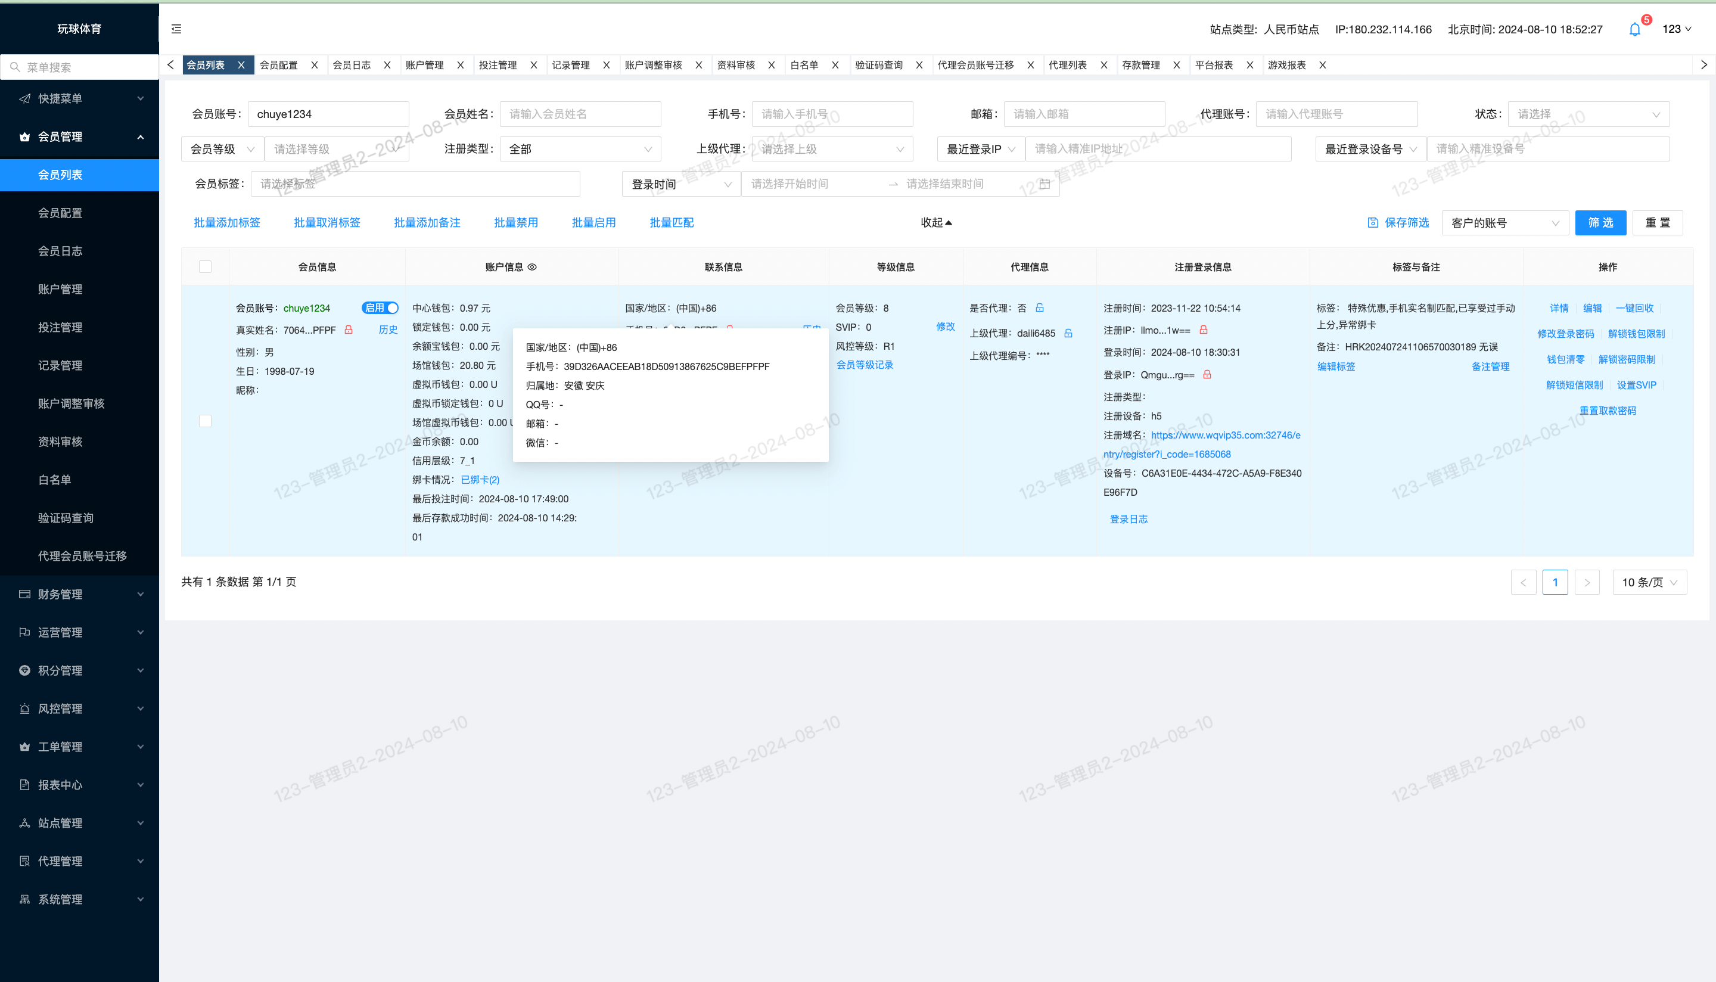Collapse sidebar with the menu fold icon

click(x=176, y=29)
